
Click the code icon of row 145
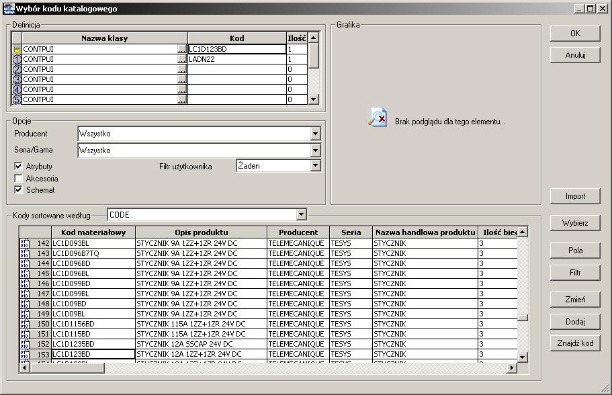pos(25,273)
